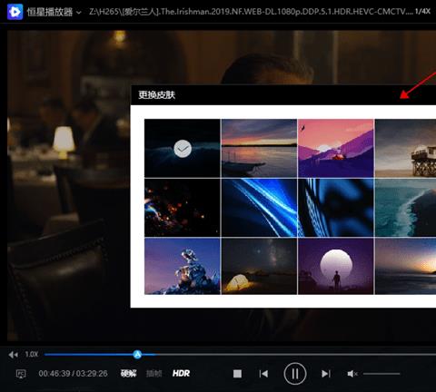This screenshot has height=392, width=436.
Task: Click the slow-down speed rewind icon
Action: click(14, 355)
